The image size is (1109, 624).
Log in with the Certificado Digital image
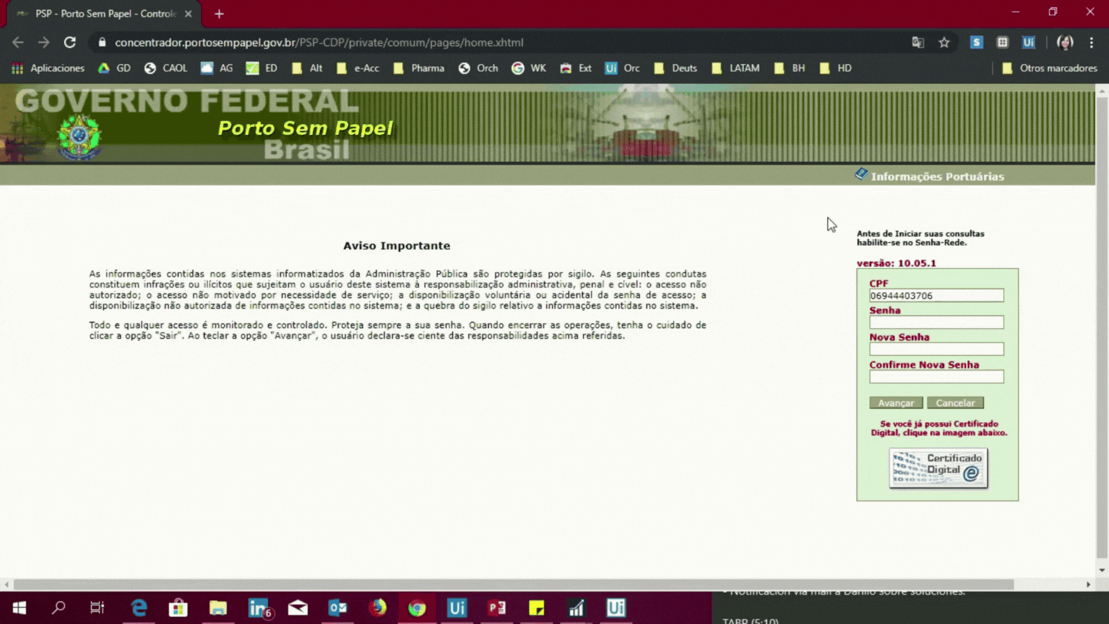[x=938, y=468]
